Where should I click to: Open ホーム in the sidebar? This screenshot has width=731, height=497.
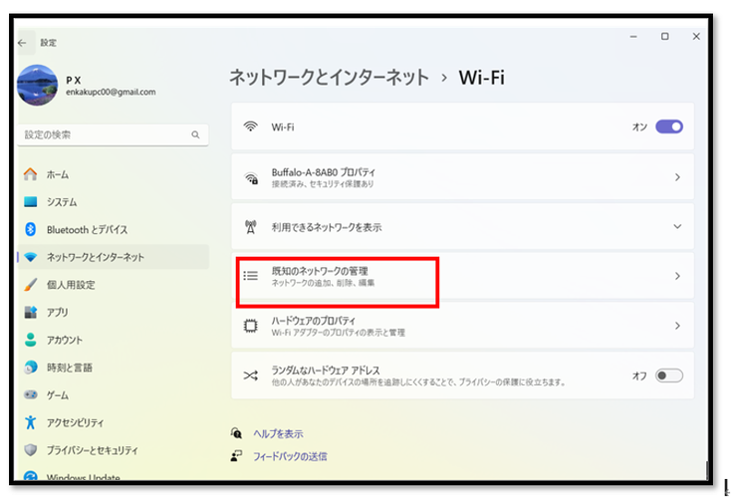[x=113, y=174]
